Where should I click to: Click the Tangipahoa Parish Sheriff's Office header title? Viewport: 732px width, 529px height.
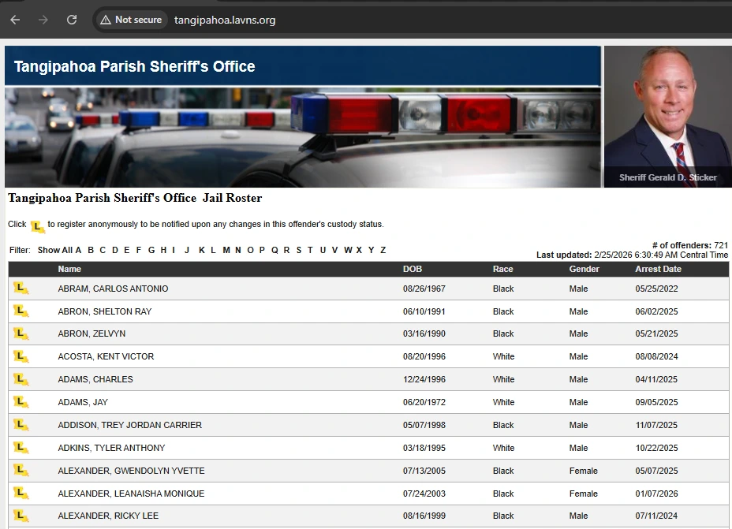[x=134, y=66]
